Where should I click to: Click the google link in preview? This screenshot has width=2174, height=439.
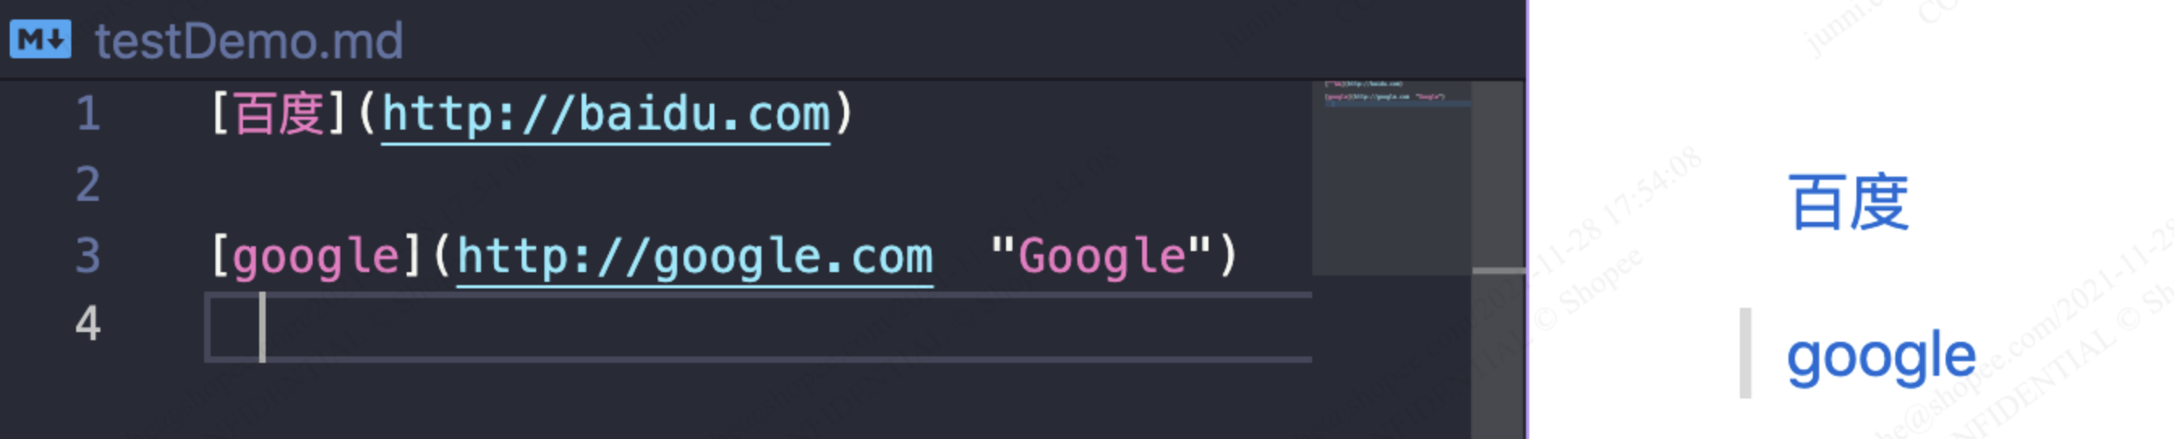click(x=1881, y=357)
